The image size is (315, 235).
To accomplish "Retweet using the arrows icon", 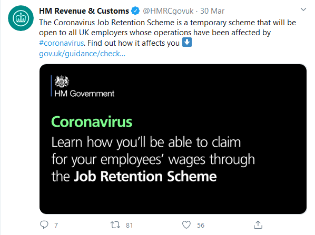I will [x=115, y=225].
